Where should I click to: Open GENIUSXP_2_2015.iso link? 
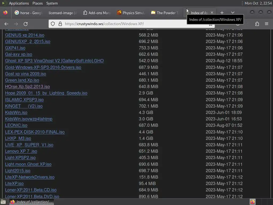(x=27, y=41)
